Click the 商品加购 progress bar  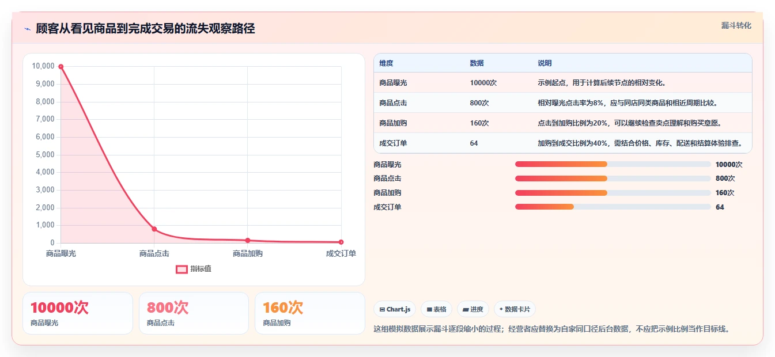pos(613,193)
